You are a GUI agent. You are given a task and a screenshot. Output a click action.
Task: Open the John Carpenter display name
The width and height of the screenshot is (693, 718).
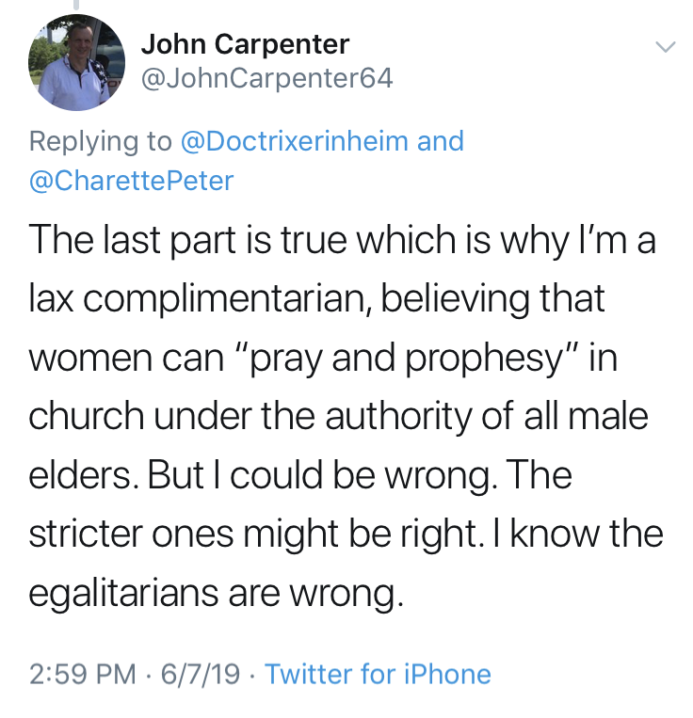pyautogui.click(x=245, y=44)
